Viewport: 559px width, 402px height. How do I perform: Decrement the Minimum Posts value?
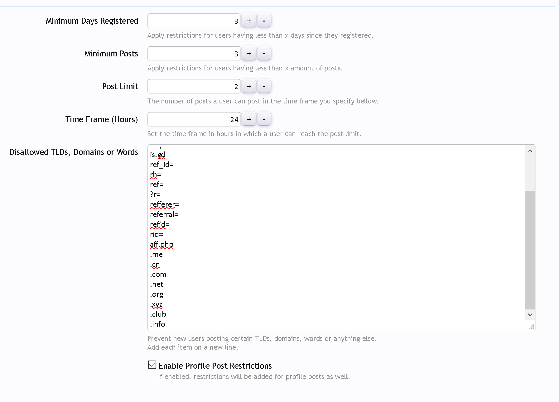264,54
